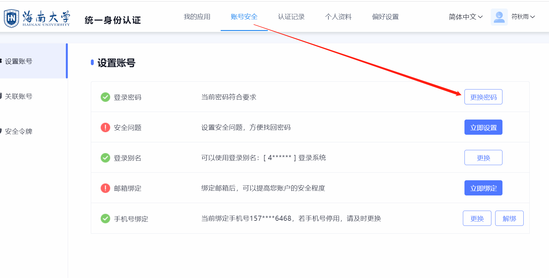The height and width of the screenshot is (278, 549).
Task: Click the Hainan University logo
Action: point(37,18)
